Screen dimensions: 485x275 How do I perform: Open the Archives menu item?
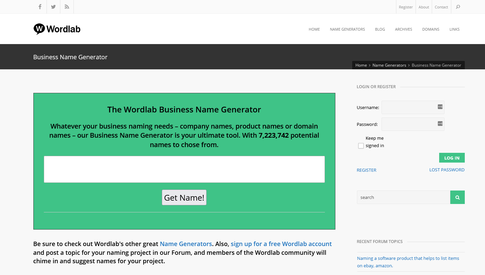[403, 29]
